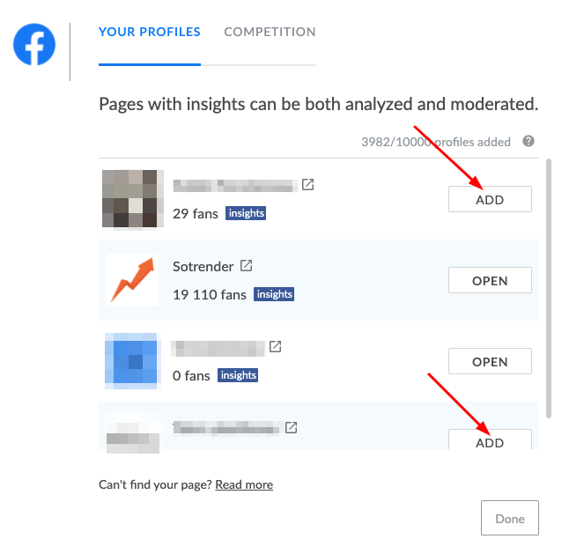The image size is (584, 539).
Task: Open external link icon next to Sotrender
Action: point(247,265)
